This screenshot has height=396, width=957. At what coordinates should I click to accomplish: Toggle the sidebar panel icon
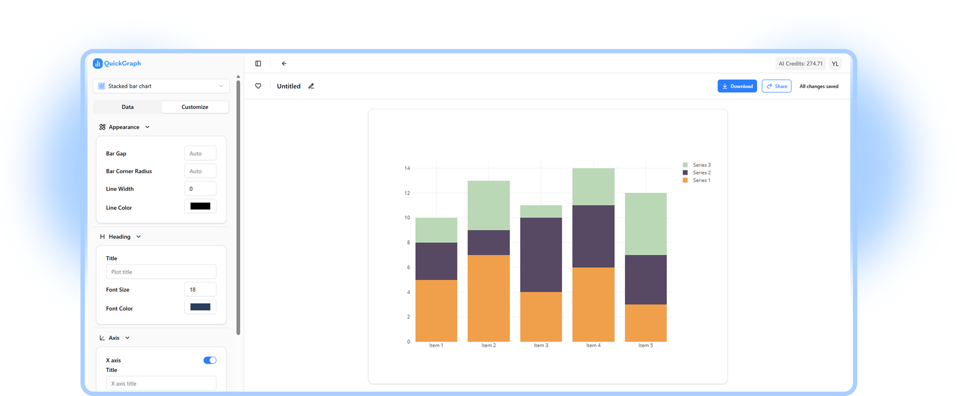pyautogui.click(x=258, y=63)
